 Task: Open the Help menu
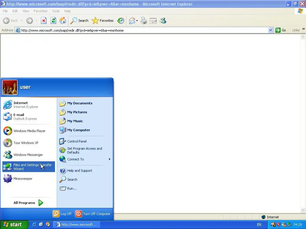coord(67,11)
